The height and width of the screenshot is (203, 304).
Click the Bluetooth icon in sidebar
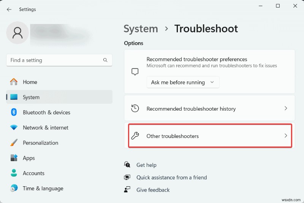click(x=14, y=112)
